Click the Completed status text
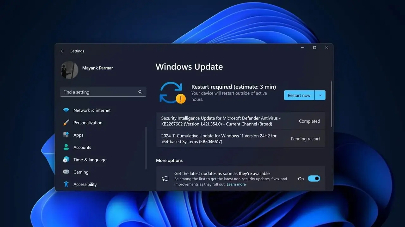 pyautogui.click(x=309, y=121)
